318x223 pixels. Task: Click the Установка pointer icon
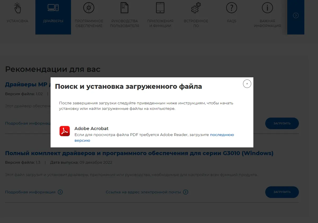(x=17, y=8)
